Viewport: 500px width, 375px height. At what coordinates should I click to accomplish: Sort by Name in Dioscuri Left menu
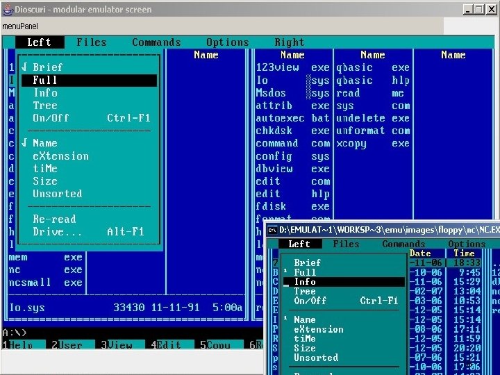coord(90,143)
